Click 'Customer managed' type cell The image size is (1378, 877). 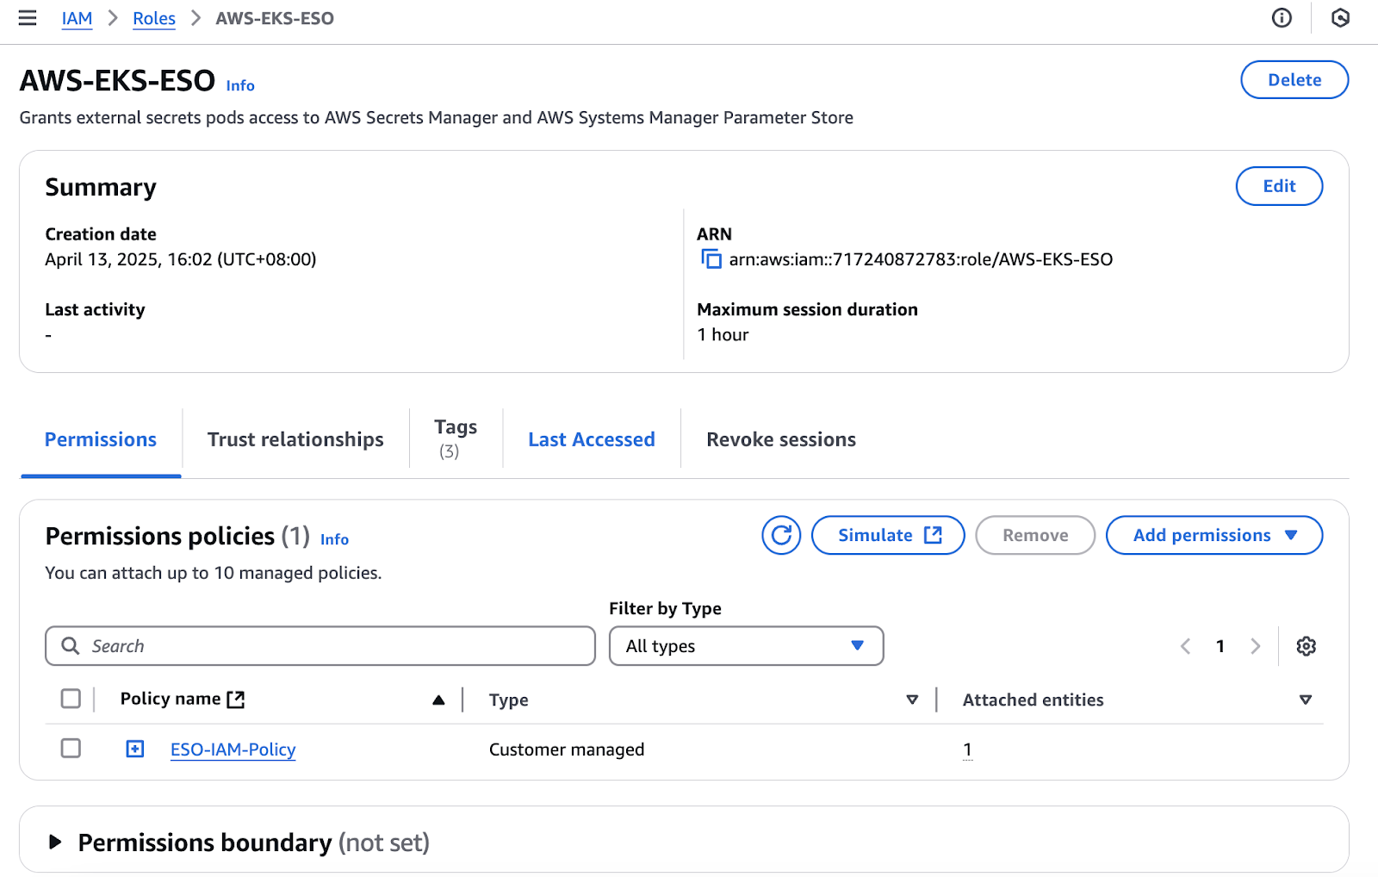coord(567,749)
